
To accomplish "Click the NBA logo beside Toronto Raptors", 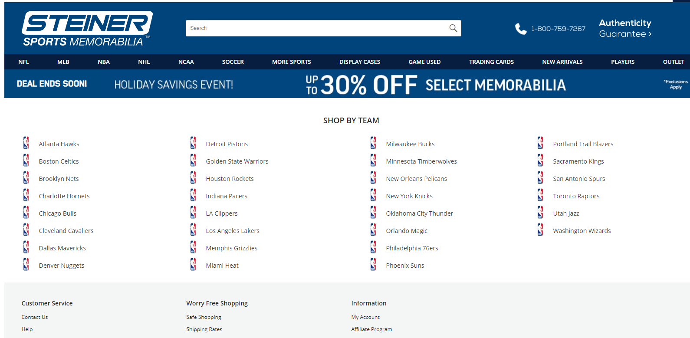I will click(x=540, y=195).
